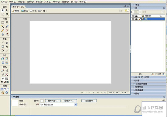Expand the 资源 panel
167x117 pixels.
pos(134,81)
